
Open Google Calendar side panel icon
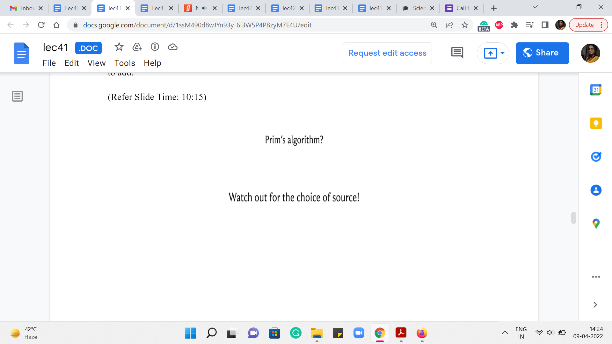point(596,90)
